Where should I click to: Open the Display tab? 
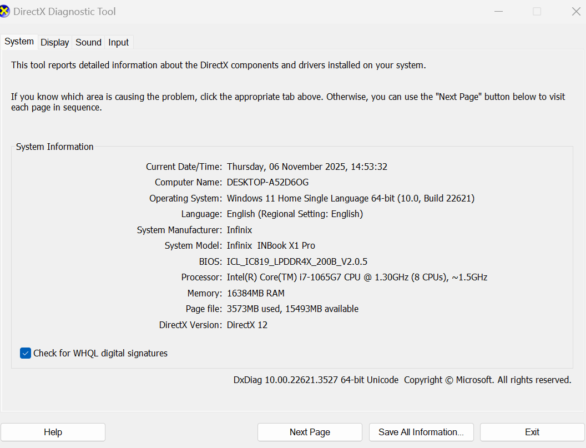click(54, 42)
